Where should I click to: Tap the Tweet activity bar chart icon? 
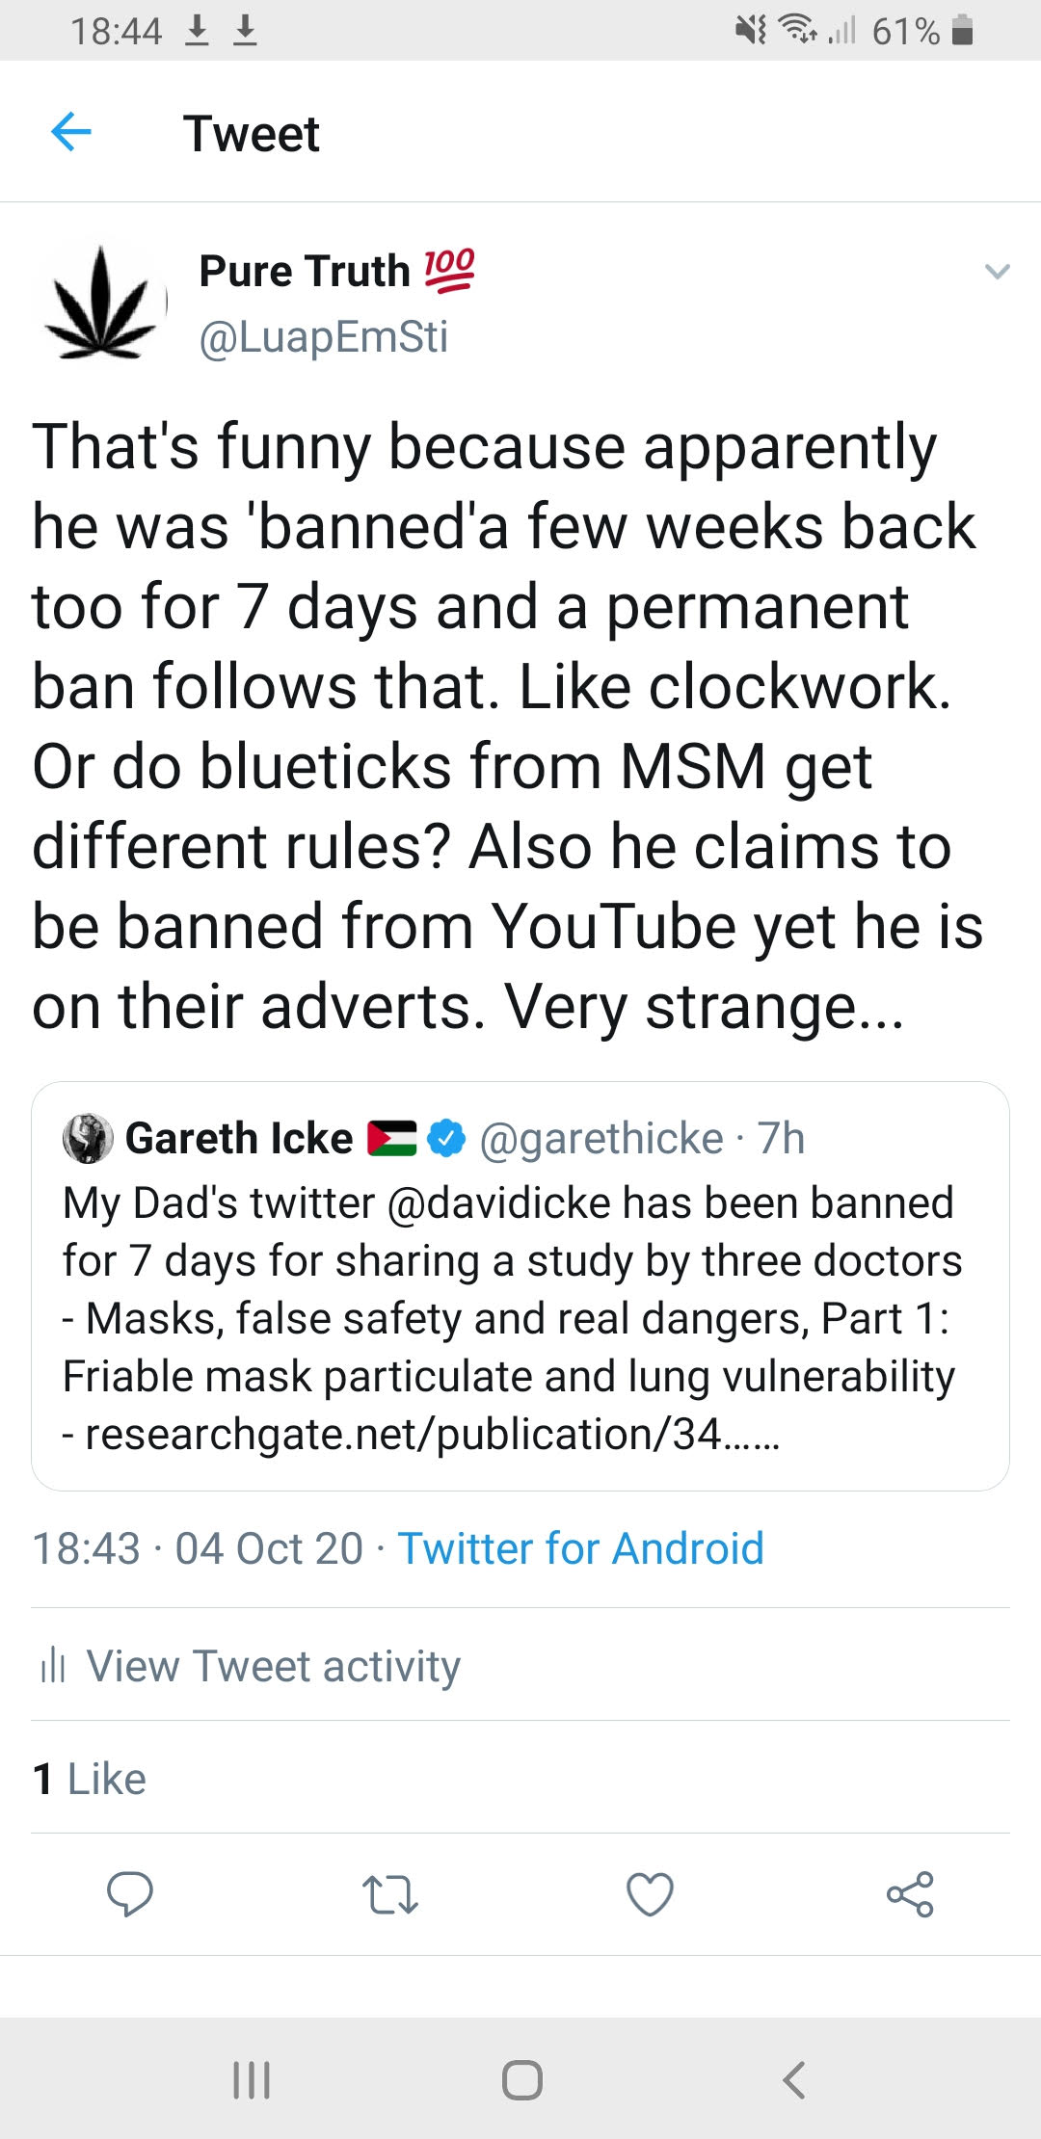[x=53, y=1665]
